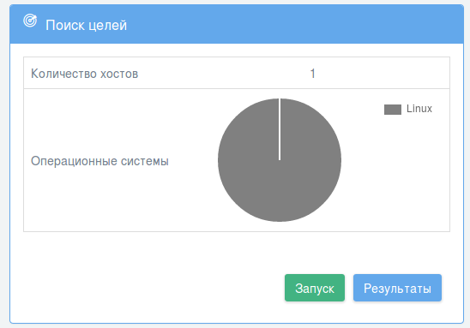Screen dimensions: 470x328
Task: Select the Операционные системы label
Action: click(x=99, y=161)
